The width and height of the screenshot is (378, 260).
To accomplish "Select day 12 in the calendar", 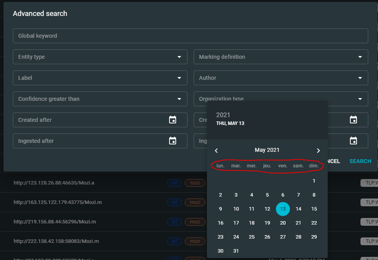I will pyautogui.click(x=267, y=209).
